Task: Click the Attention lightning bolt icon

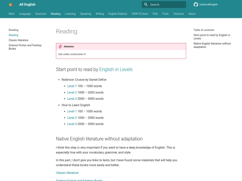Action: (x=60, y=46)
